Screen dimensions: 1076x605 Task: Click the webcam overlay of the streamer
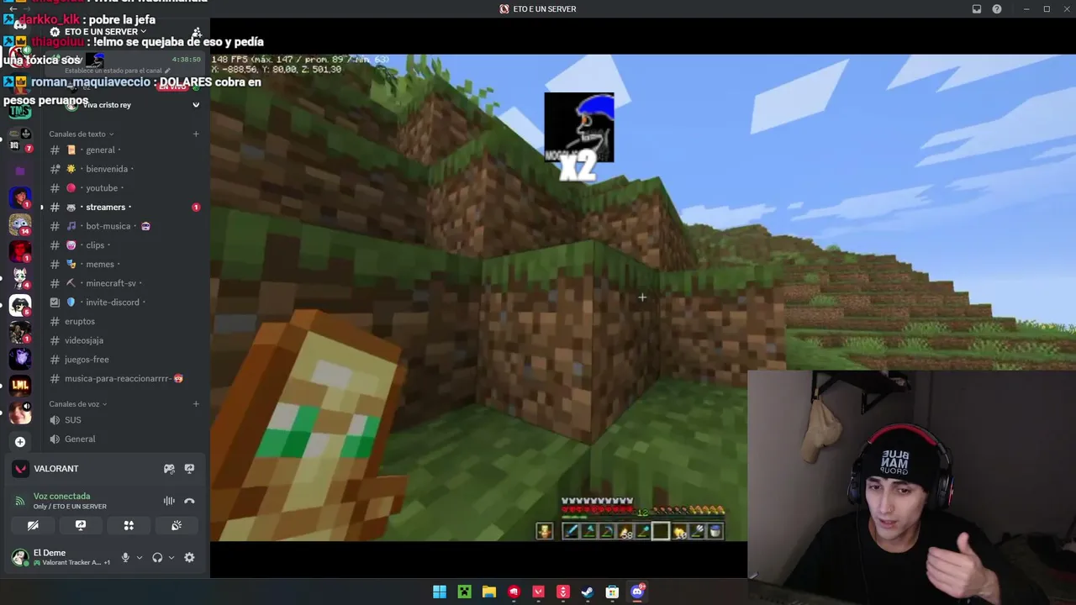tap(911, 475)
